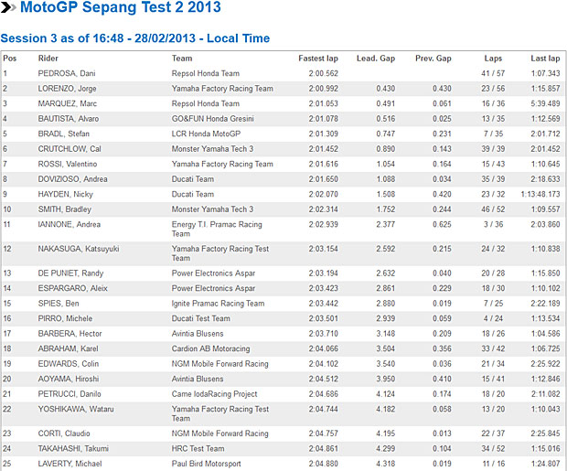Click the Rider column header
The height and width of the screenshot is (471, 567).
pos(48,58)
